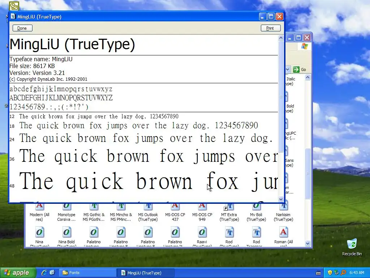Click Show Desktop quick launch icon
Image resolution: width=370 pixels, height=278 pixels.
click(x=52, y=273)
